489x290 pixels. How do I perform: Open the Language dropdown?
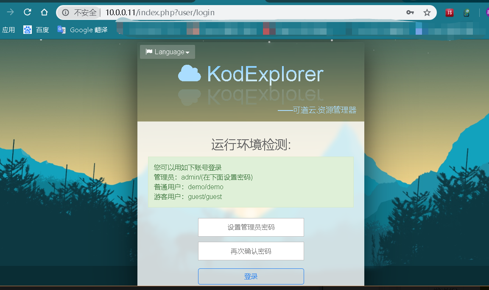pos(168,52)
